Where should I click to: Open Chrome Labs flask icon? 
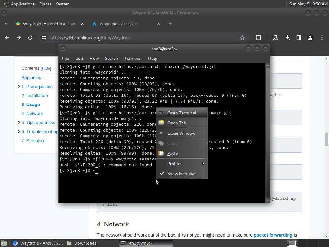tap(275, 38)
